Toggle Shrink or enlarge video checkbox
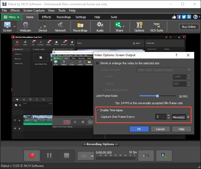 tap(97, 63)
